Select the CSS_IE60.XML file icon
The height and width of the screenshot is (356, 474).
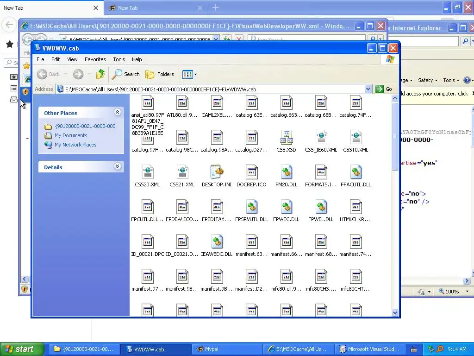(x=321, y=138)
